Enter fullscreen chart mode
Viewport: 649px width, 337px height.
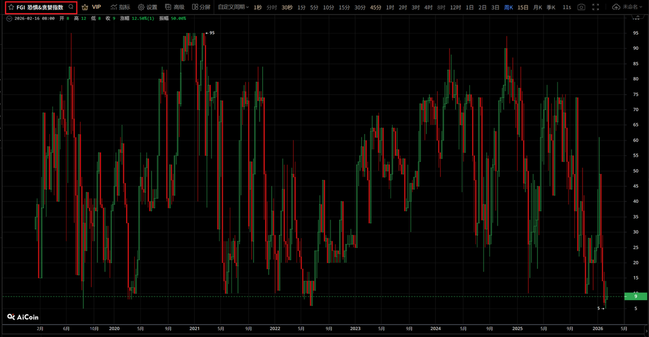click(x=595, y=7)
